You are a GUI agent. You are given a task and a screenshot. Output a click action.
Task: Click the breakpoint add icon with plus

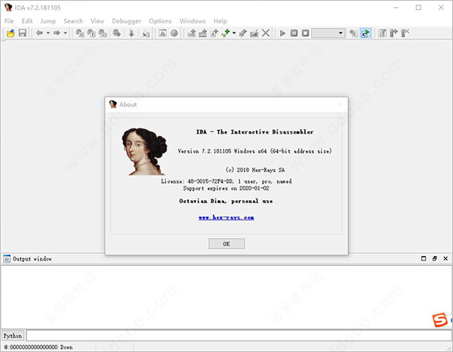click(x=393, y=33)
